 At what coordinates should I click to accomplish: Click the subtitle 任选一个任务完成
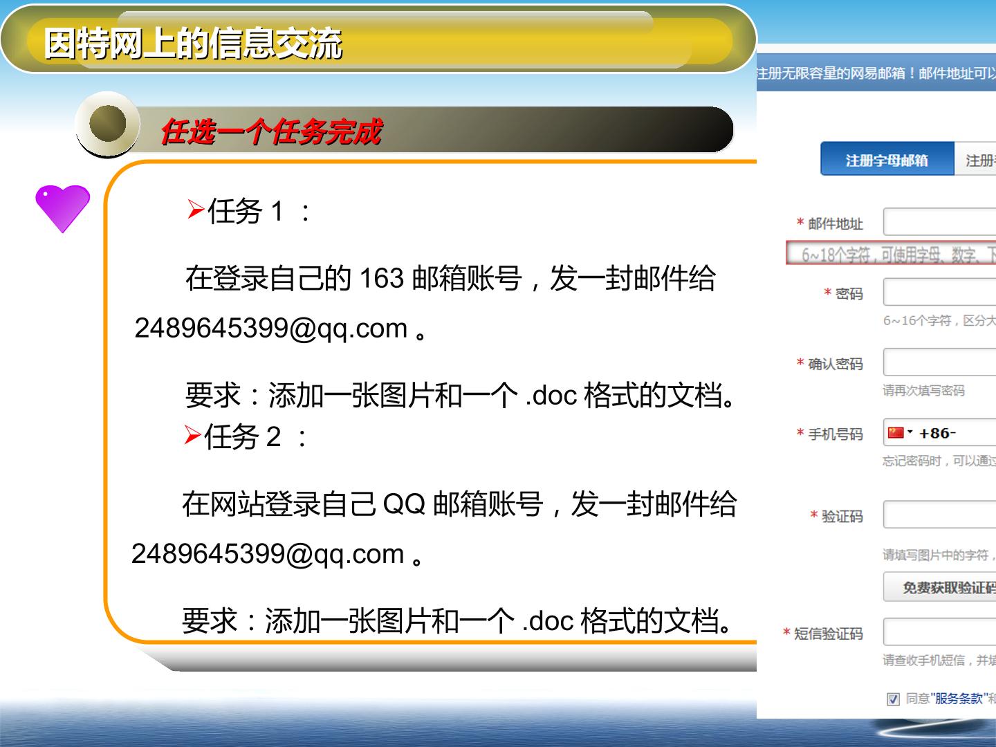pos(270,131)
